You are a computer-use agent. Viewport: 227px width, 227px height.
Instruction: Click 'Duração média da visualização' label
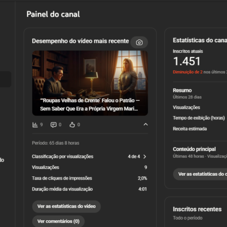click(62, 189)
